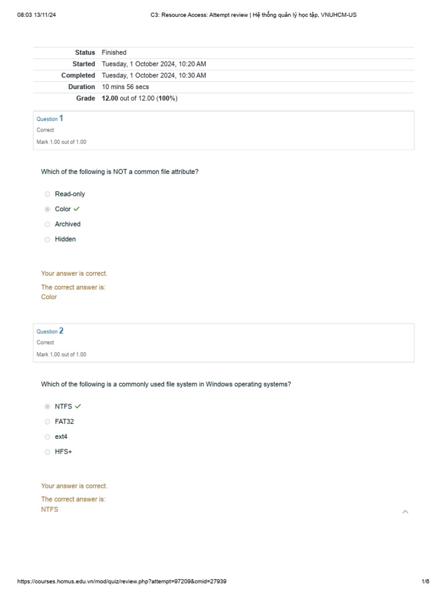This screenshot has height=596, width=447.
Task: Click the first question's text
Action: [120, 172]
